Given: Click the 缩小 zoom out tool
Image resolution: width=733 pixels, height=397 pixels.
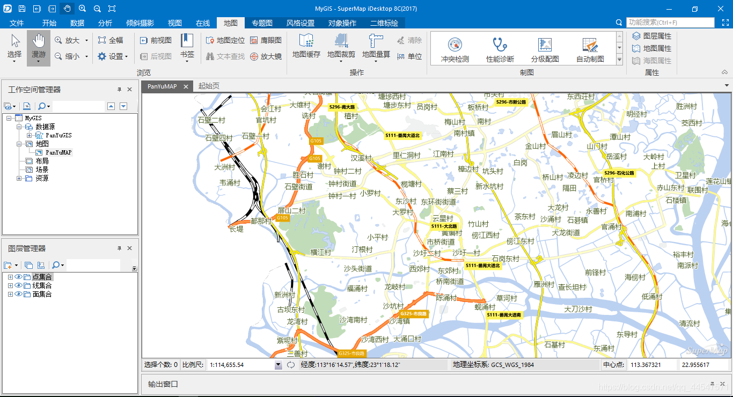Looking at the screenshot, I should tap(67, 56).
